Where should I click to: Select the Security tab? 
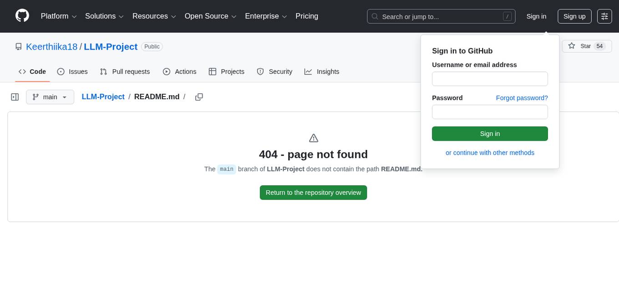coord(275,71)
